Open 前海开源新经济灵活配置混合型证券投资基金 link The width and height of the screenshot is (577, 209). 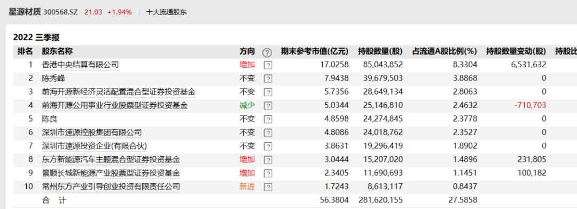(x=119, y=92)
